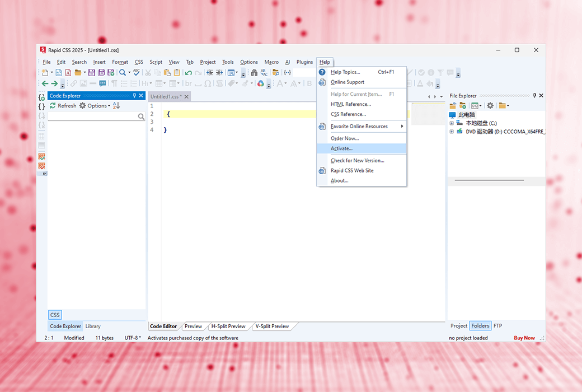Add a new CSS rule from the sidebar
This screenshot has height=392, width=582.
41,98
